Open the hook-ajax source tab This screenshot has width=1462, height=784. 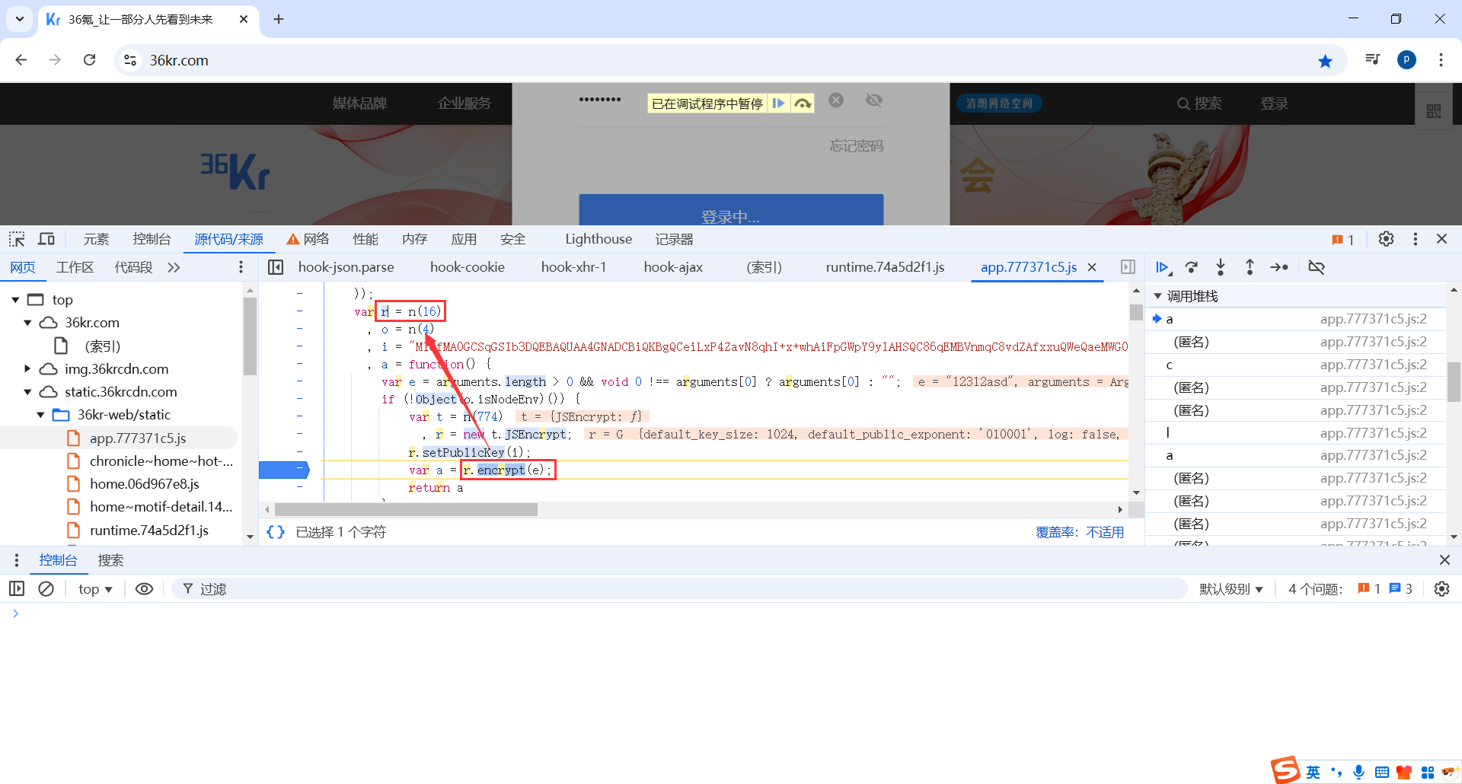click(x=673, y=267)
